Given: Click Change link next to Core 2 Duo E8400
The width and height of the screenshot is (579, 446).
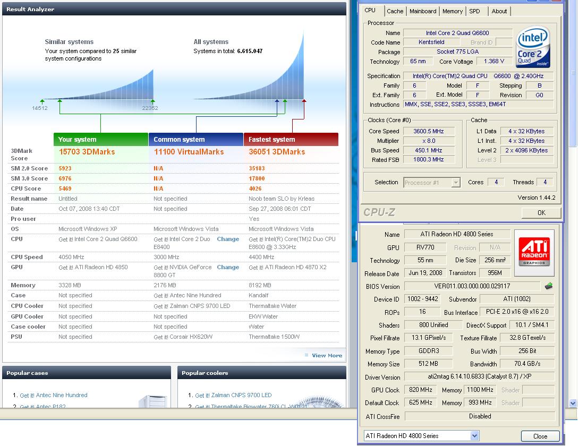Looking at the screenshot, I should pyautogui.click(x=228, y=239).
